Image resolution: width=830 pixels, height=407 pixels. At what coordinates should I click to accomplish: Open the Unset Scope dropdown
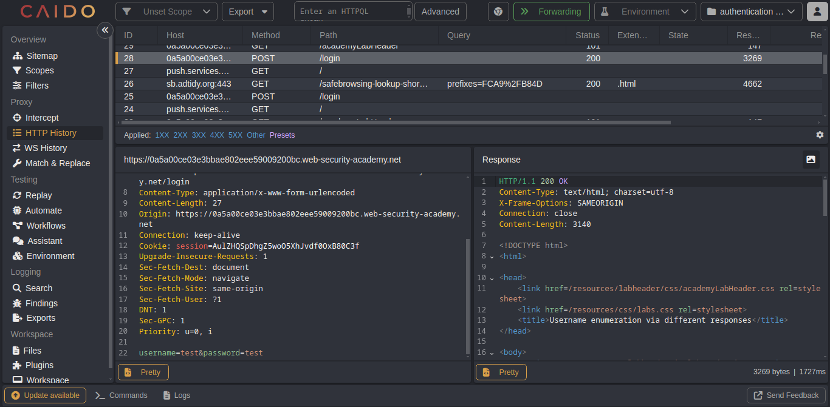[166, 12]
